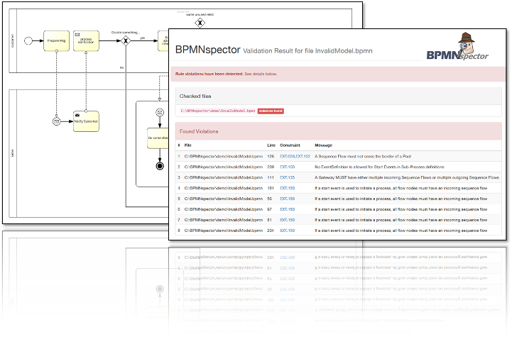The width and height of the screenshot is (512, 349).
Task: Click Validation Result for file InvalidModel.bpmn subtitle
Action: click(x=307, y=51)
